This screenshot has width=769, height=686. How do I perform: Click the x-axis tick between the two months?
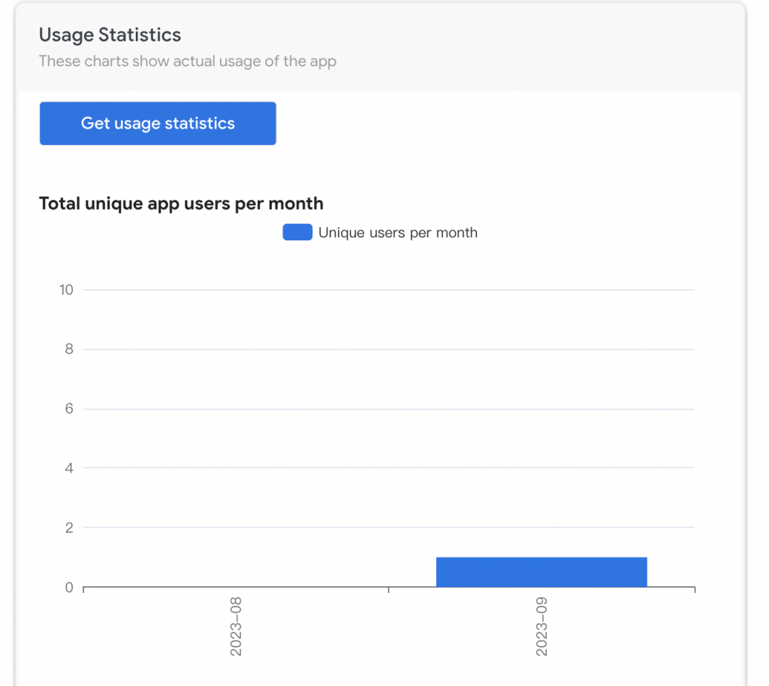(x=389, y=591)
